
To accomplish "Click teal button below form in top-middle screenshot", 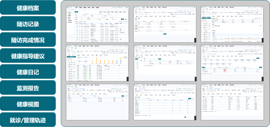I will click(165, 34).
